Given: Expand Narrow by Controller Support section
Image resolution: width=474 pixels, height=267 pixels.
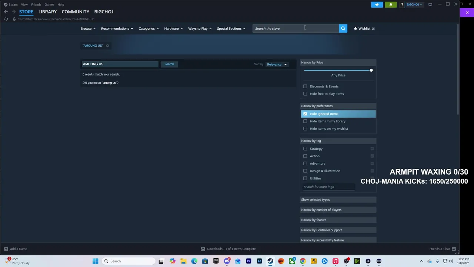Looking at the screenshot, I should [338, 230].
